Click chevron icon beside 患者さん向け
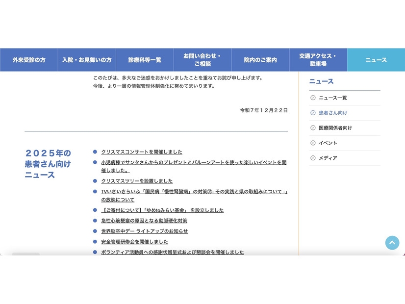This screenshot has height=304, width=405. (313, 113)
